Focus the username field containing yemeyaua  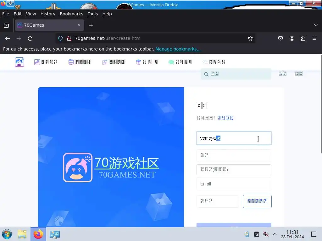234,138
